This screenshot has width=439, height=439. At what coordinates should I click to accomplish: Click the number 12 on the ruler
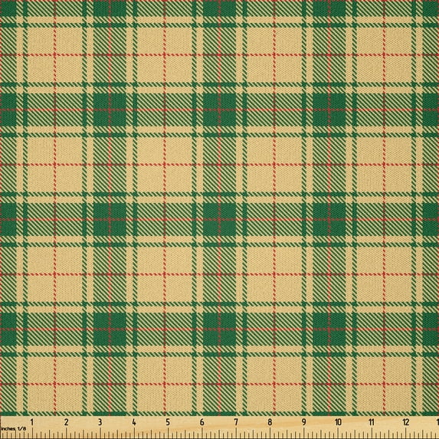coord(406,422)
